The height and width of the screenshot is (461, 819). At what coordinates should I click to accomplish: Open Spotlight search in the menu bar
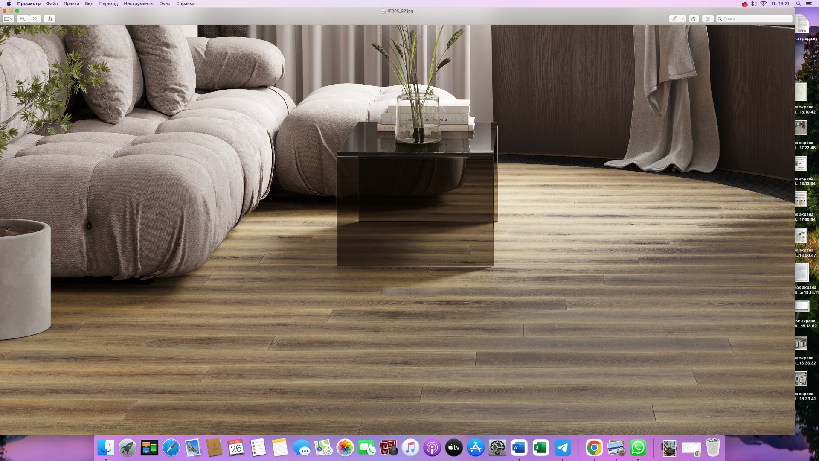798,3
